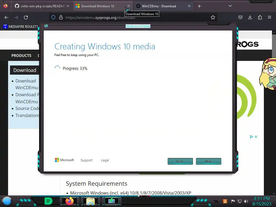Screen dimensions: 276x207
Task: Click the Firefox forward arrow
Action: (x=16, y=18)
